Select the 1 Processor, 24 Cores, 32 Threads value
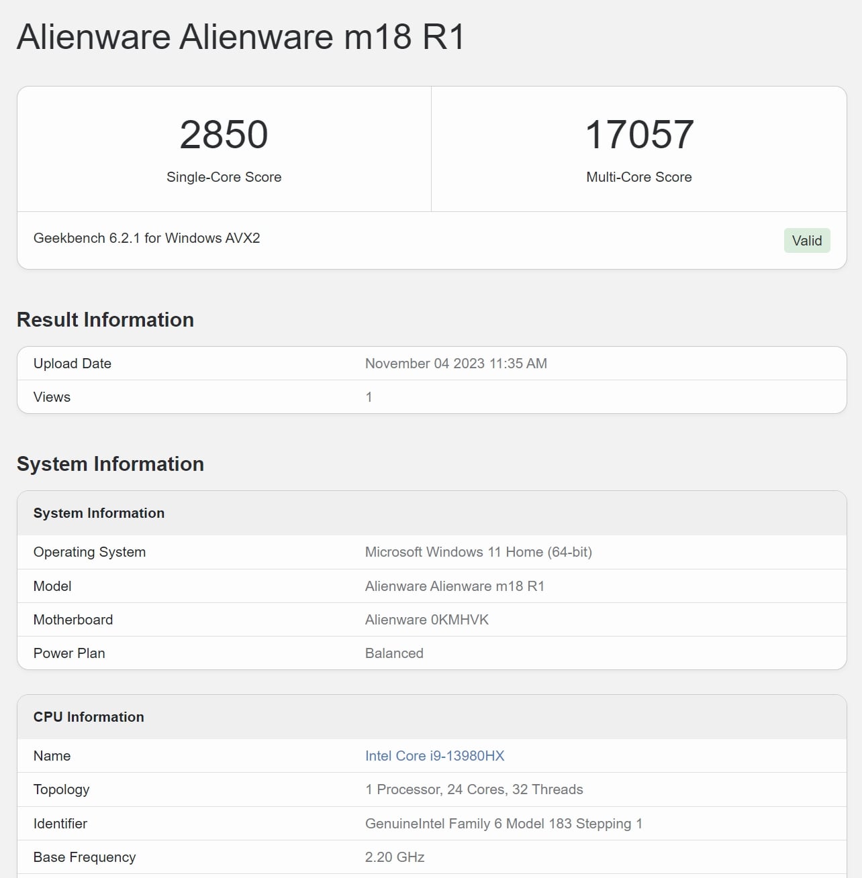Screen dimensions: 862x878 tap(474, 789)
